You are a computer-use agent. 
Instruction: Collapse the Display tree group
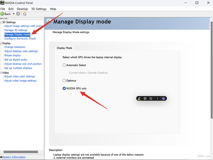pos(1,43)
